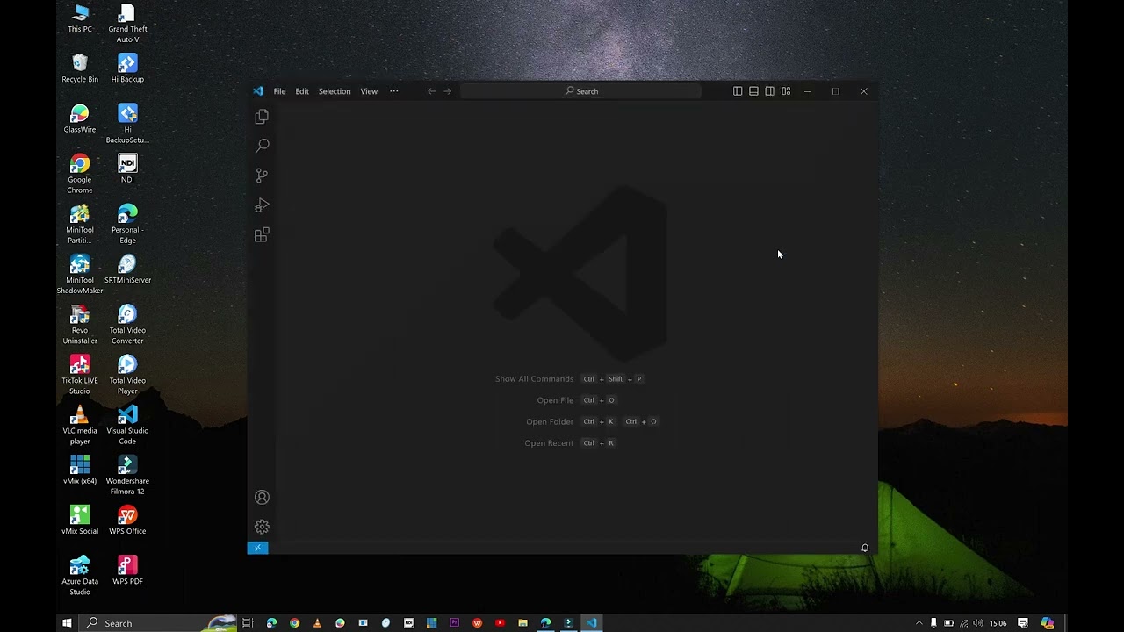Toggle the Primary Side Bar layout button
This screenshot has width=1124, height=632.
point(738,91)
